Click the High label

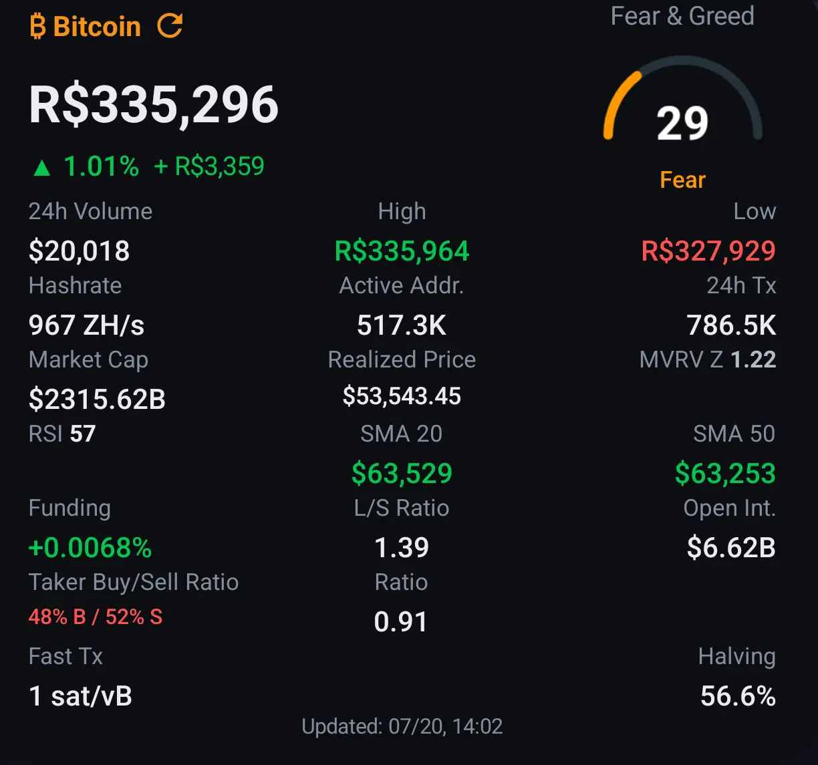tap(402, 211)
